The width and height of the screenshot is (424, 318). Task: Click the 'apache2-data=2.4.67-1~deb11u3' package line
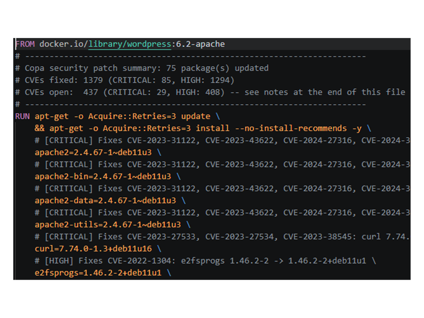(x=106, y=201)
